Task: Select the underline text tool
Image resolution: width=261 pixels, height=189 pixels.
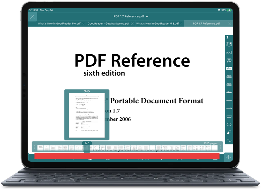Action: pos(229,76)
